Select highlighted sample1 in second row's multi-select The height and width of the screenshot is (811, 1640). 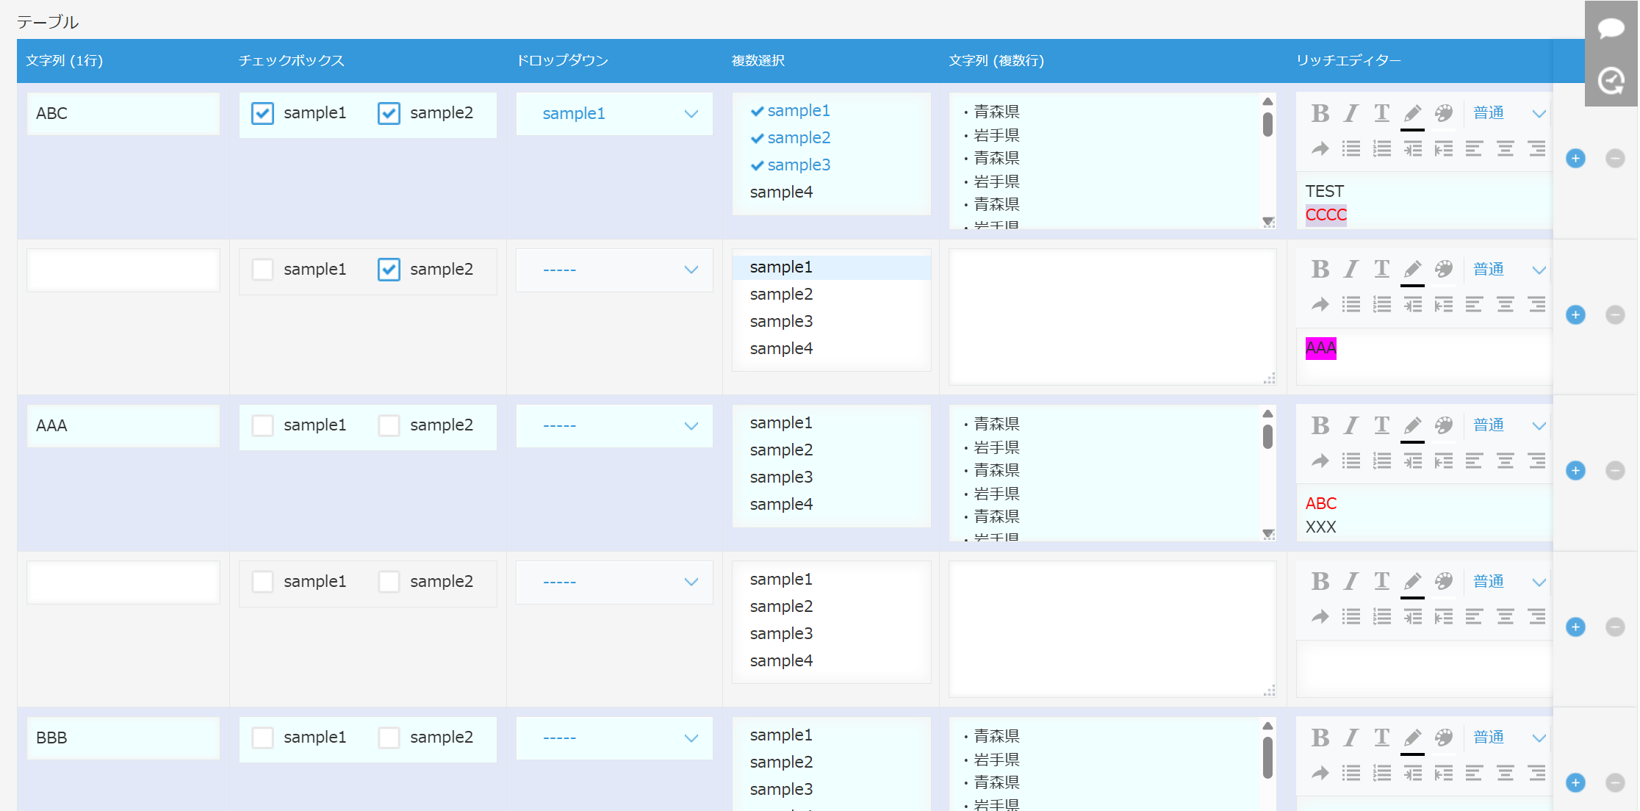point(781,267)
